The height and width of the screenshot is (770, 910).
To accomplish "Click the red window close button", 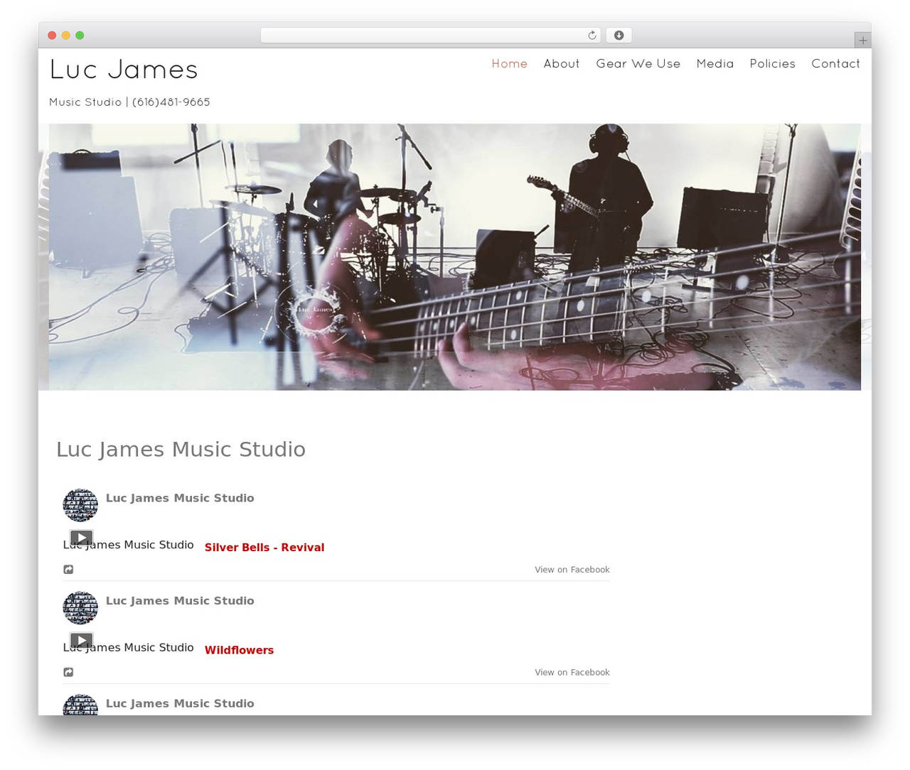I will click(x=52, y=36).
